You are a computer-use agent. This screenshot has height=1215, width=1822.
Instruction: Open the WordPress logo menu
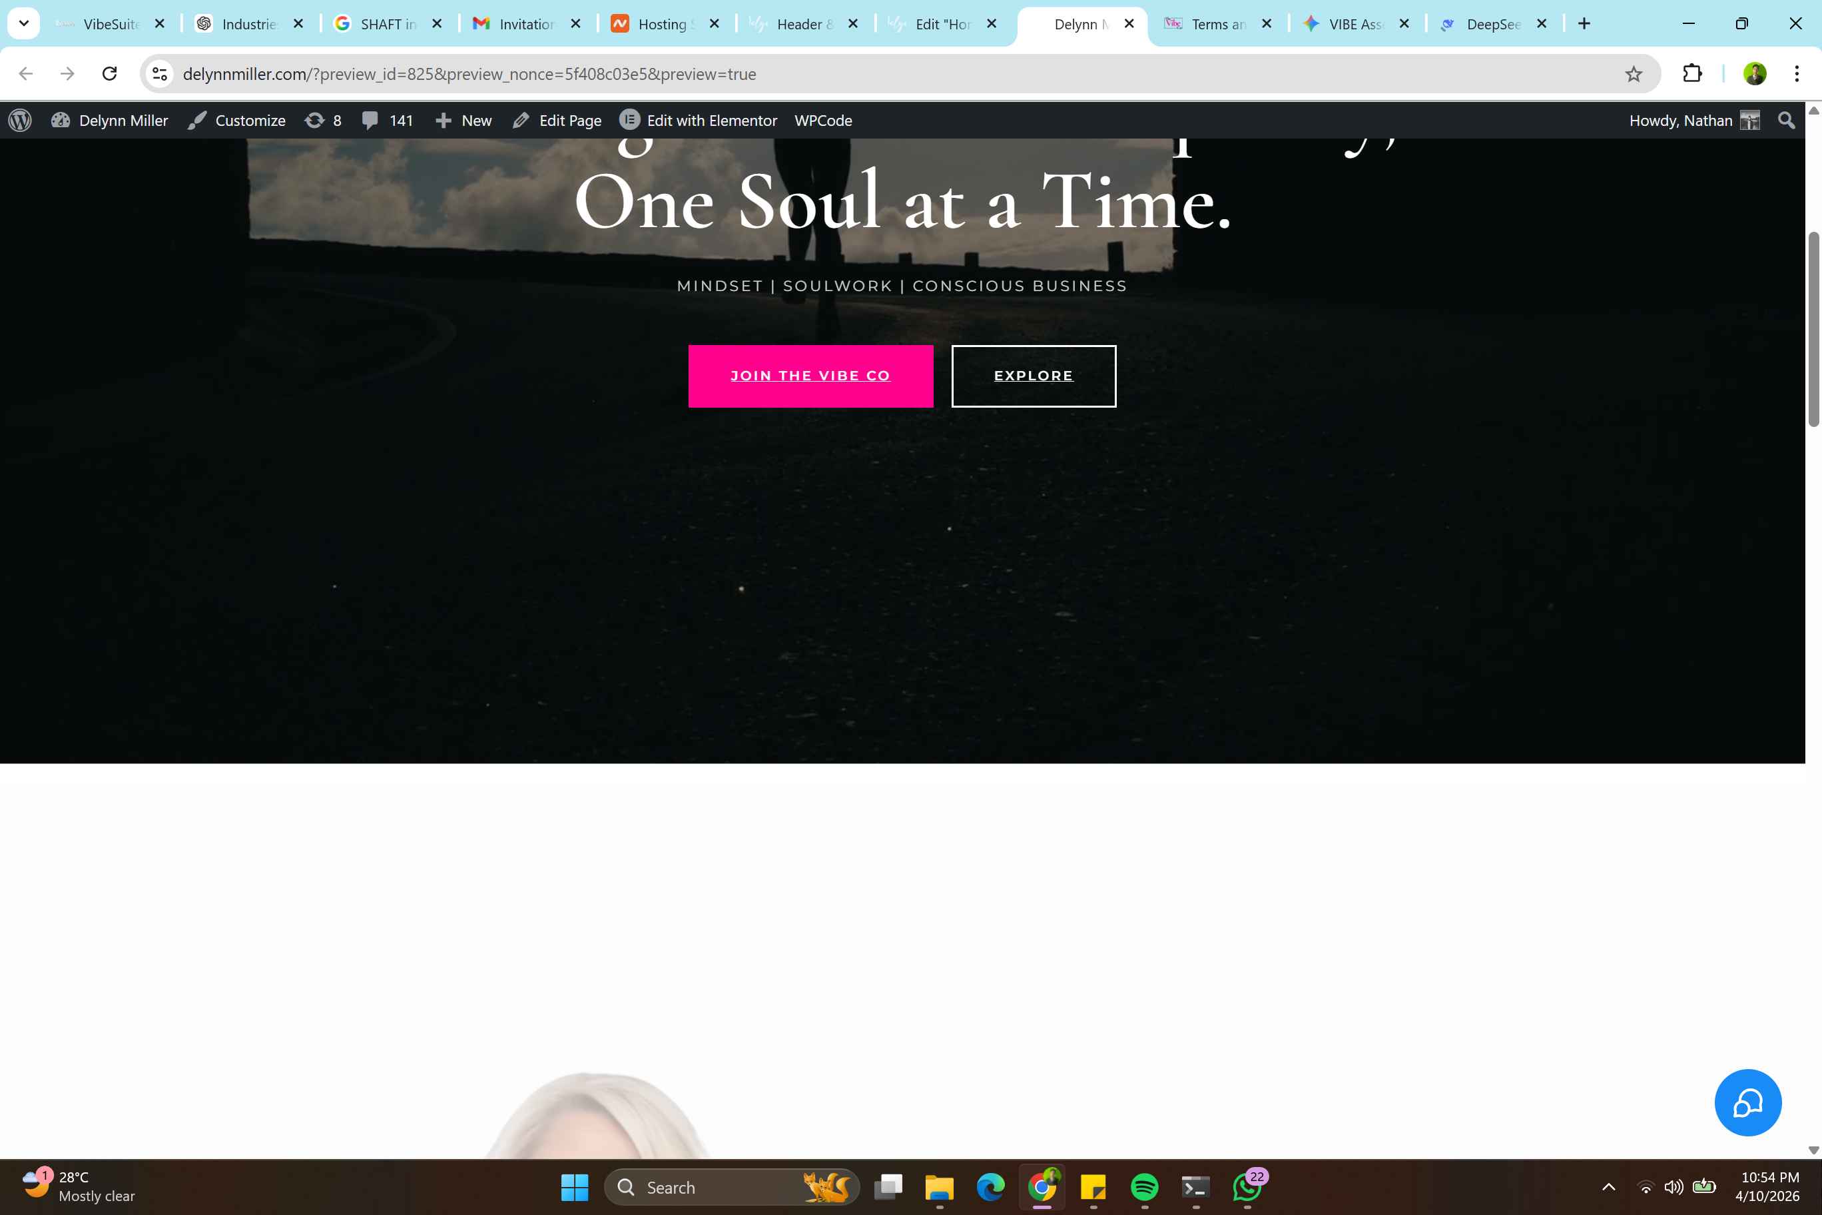pyautogui.click(x=20, y=120)
